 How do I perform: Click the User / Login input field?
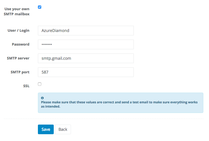click(85, 31)
